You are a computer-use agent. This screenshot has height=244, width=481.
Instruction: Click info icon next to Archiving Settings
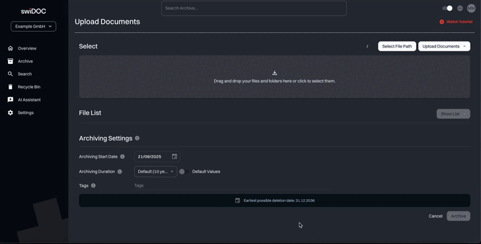pyautogui.click(x=137, y=138)
